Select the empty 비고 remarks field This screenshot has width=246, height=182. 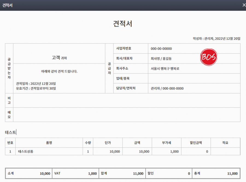click(127, 101)
